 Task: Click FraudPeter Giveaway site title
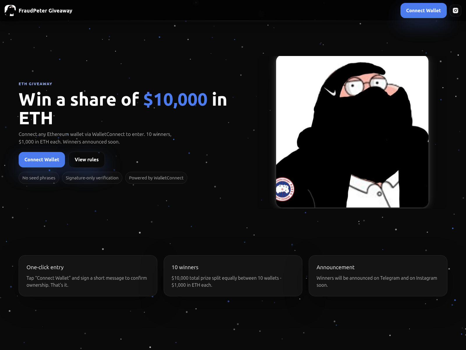45,10
